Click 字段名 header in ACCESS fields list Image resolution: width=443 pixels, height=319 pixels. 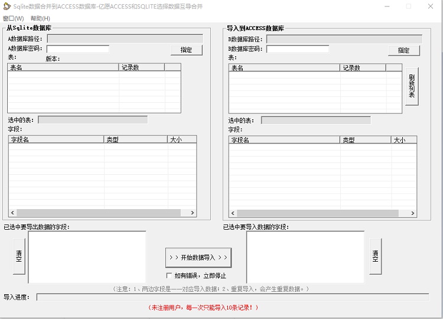pos(285,140)
